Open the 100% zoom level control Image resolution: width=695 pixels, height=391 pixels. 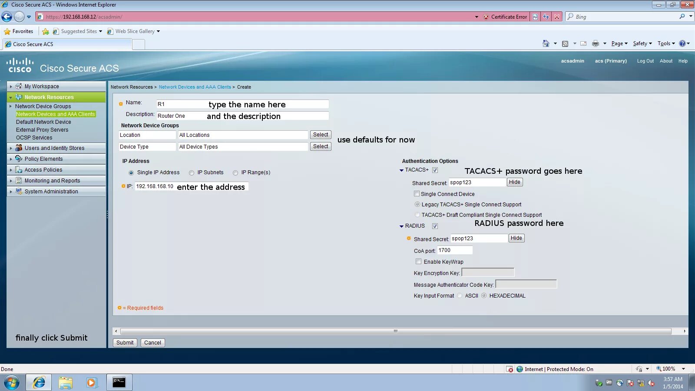[671, 369]
